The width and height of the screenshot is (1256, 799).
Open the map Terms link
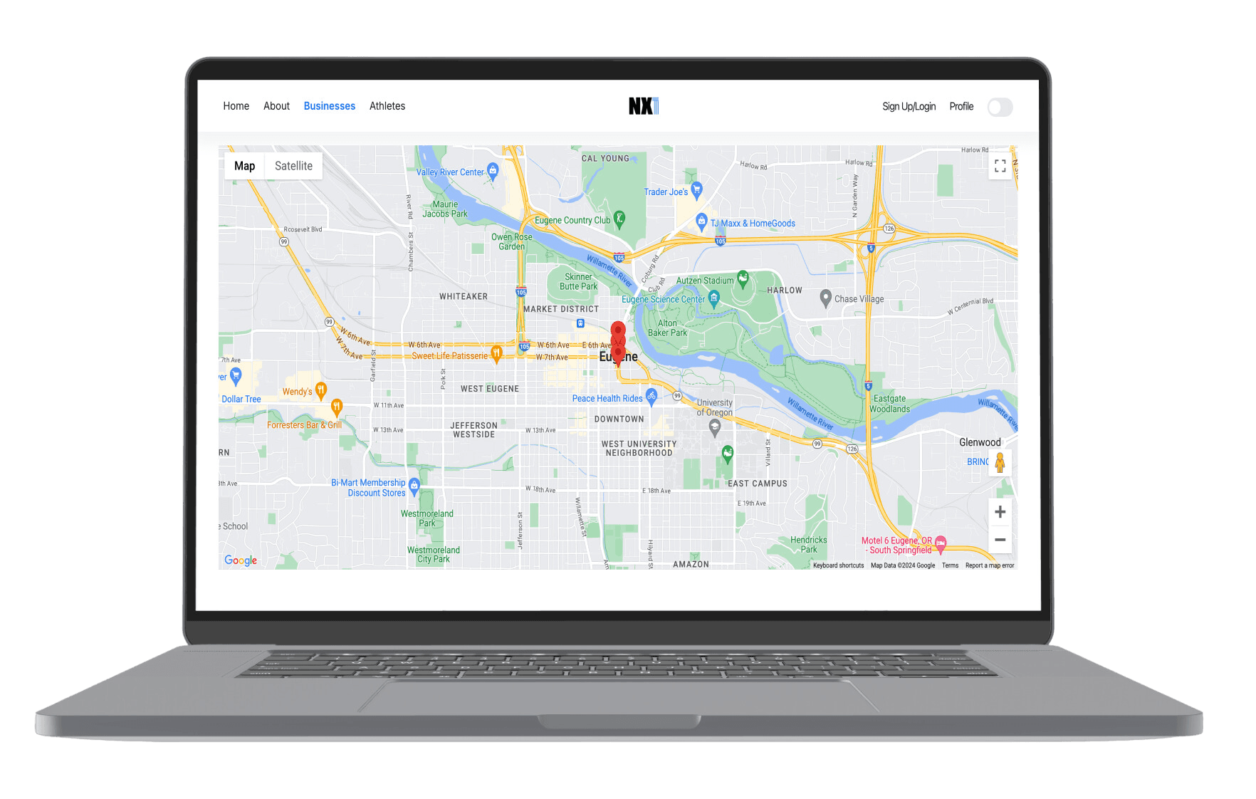click(950, 565)
